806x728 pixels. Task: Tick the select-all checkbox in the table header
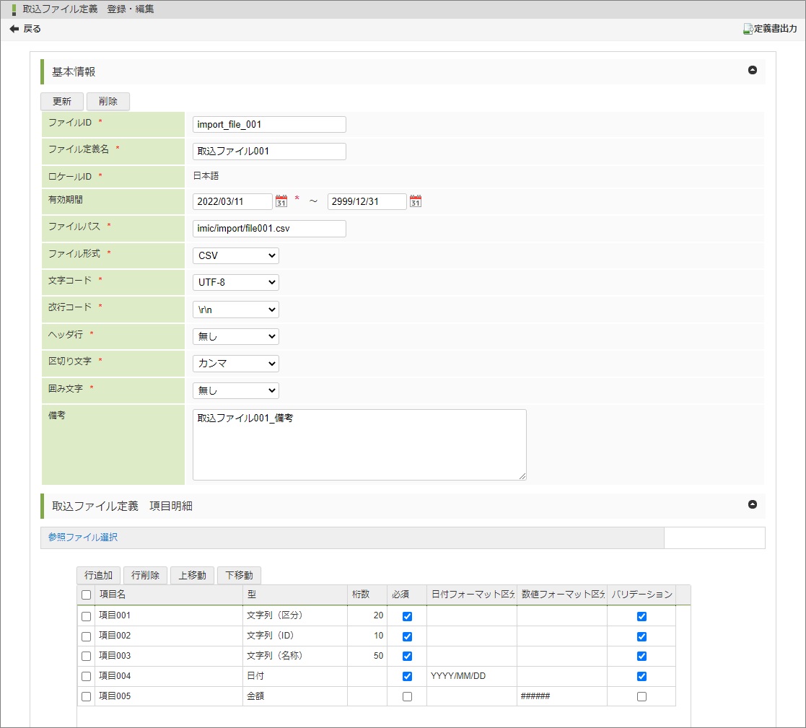click(x=87, y=595)
